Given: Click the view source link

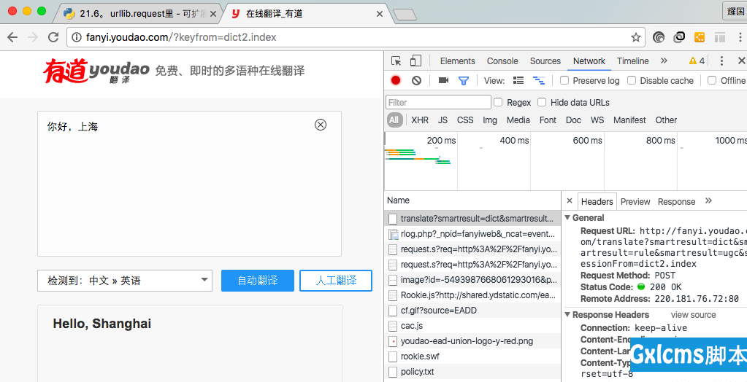Looking at the screenshot, I should coord(693,315).
